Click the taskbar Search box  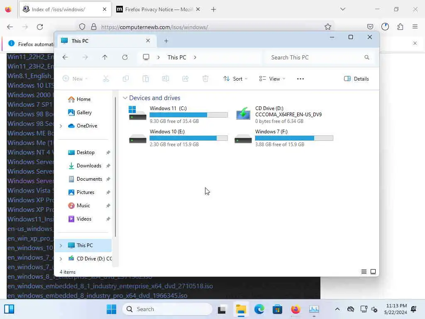167,309
